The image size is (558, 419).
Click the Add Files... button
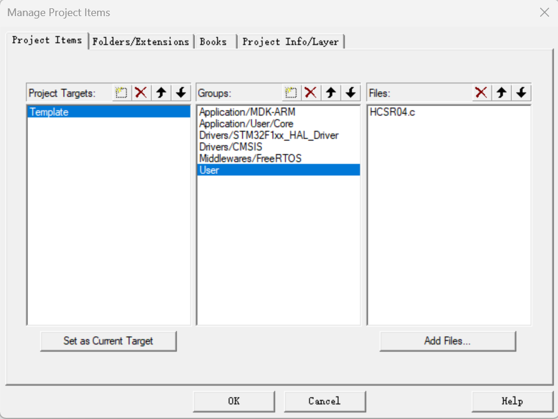point(447,341)
